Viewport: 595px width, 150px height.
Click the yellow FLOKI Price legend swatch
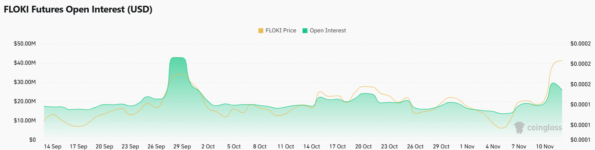coord(261,31)
